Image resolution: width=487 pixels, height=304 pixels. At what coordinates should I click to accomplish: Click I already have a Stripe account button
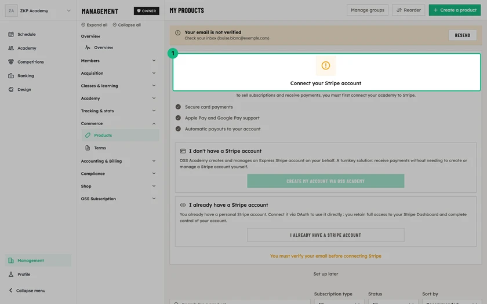tap(325, 235)
